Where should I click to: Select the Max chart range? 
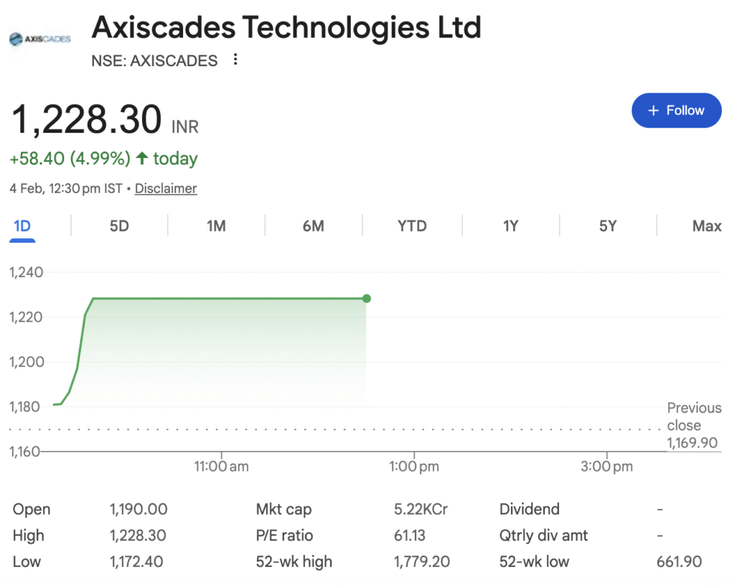pyautogui.click(x=706, y=226)
